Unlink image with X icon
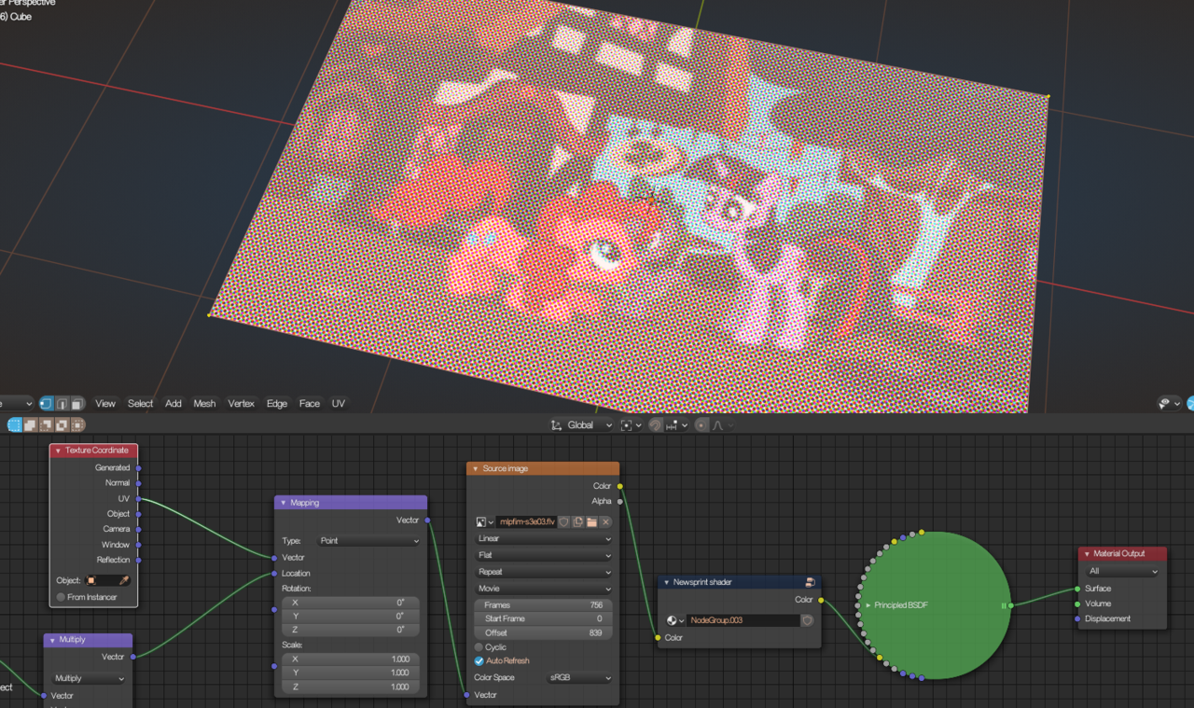 (x=605, y=522)
